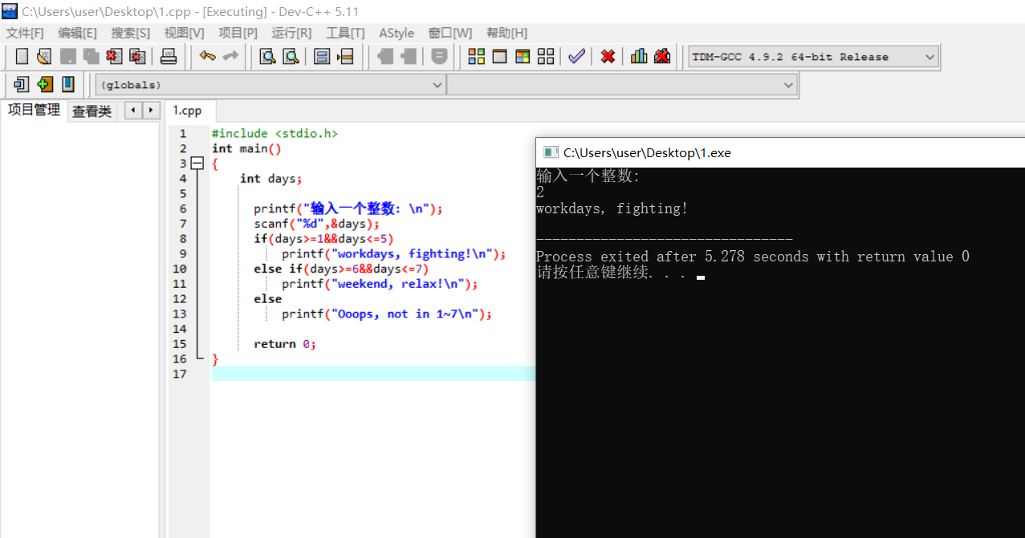Open the empty function list dropdown
This screenshot has height=538, width=1025.
pos(622,84)
